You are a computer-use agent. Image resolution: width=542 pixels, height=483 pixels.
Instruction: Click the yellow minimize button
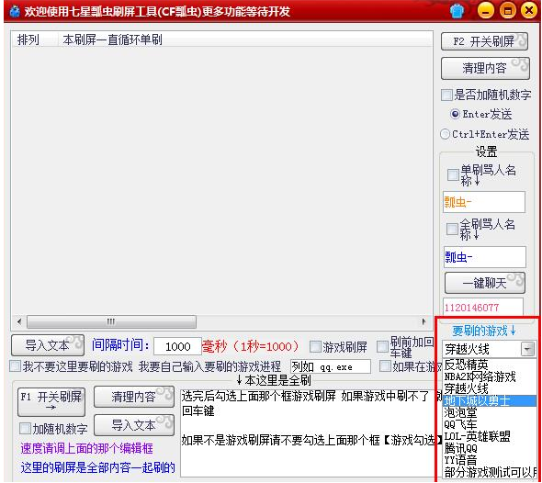(486, 11)
